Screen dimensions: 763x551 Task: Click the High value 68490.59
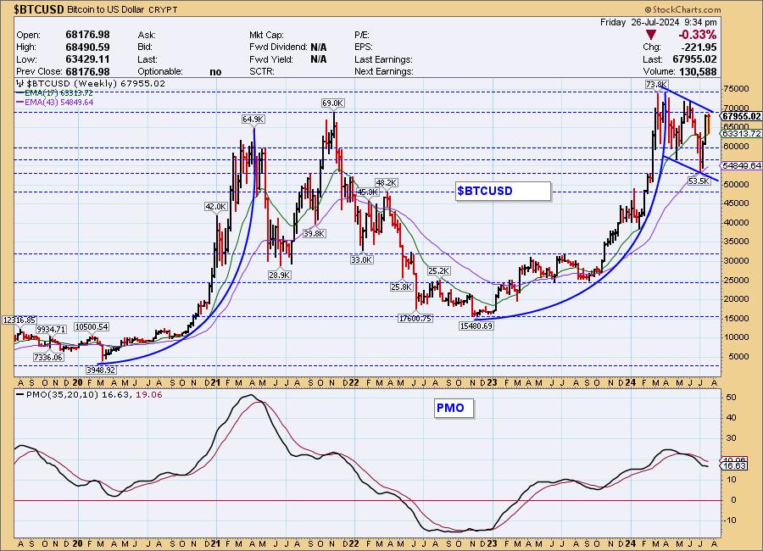click(x=87, y=47)
